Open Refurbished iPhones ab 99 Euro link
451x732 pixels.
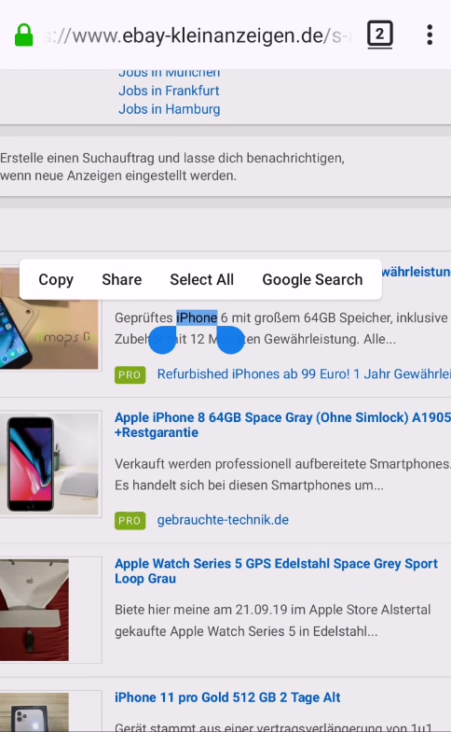coord(304,373)
